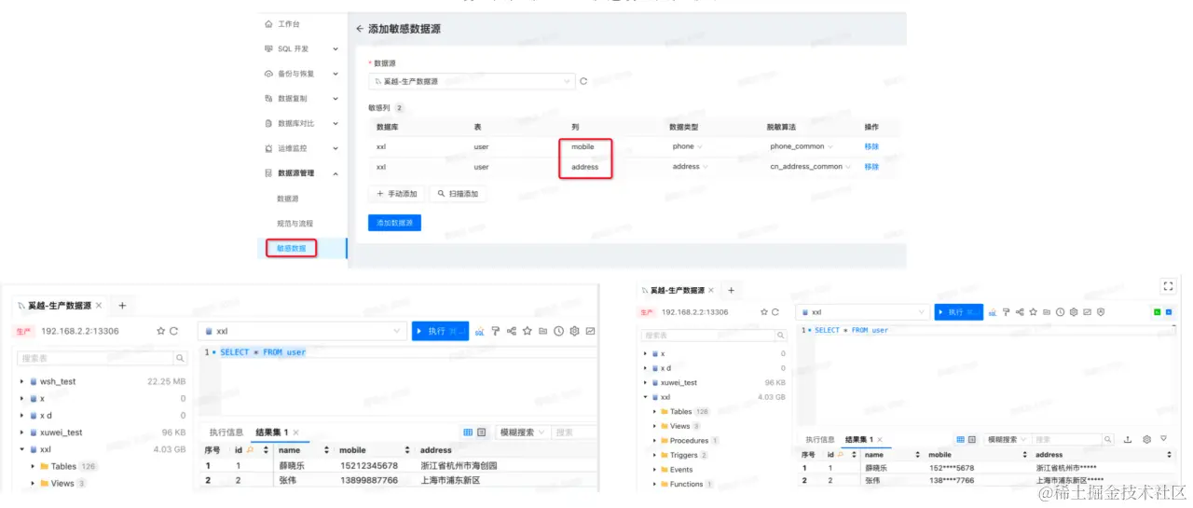
Task: Expand Tables folder in left window
Action: click(33, 466)
